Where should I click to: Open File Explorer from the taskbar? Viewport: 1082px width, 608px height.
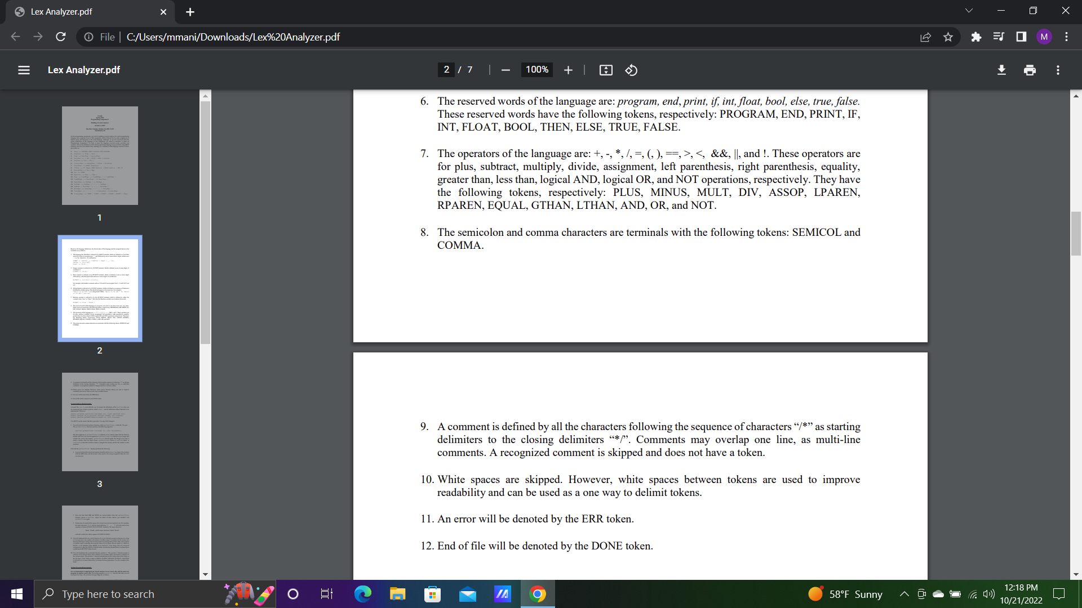click(397, 594)
